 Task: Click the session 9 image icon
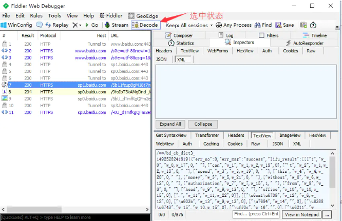pyautogui.click(x=5, y=98)
